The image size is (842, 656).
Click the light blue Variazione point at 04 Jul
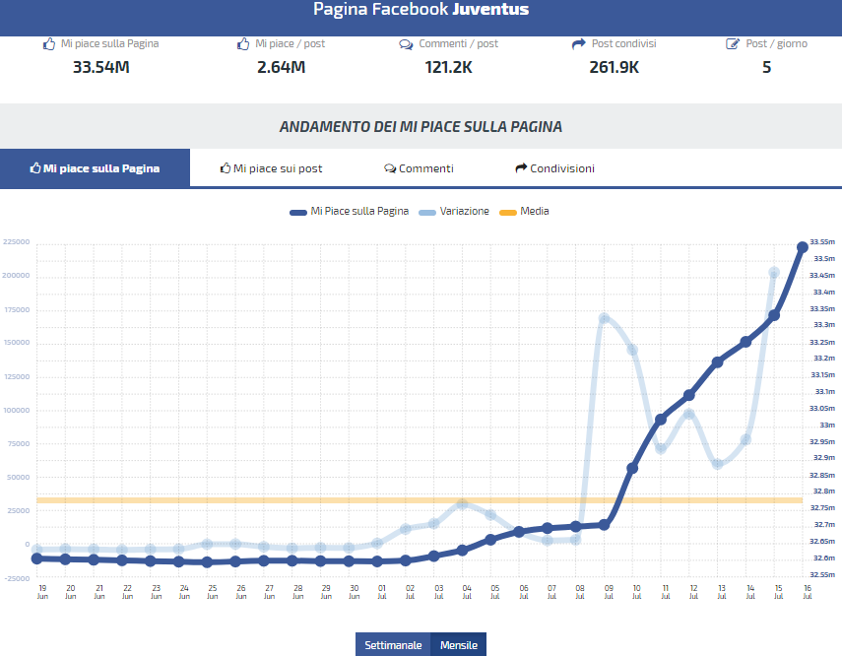click(x=462, y=504)
